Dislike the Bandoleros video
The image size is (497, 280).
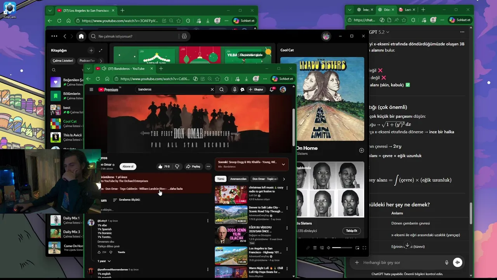pyautogui.click(x=177, y=166)
